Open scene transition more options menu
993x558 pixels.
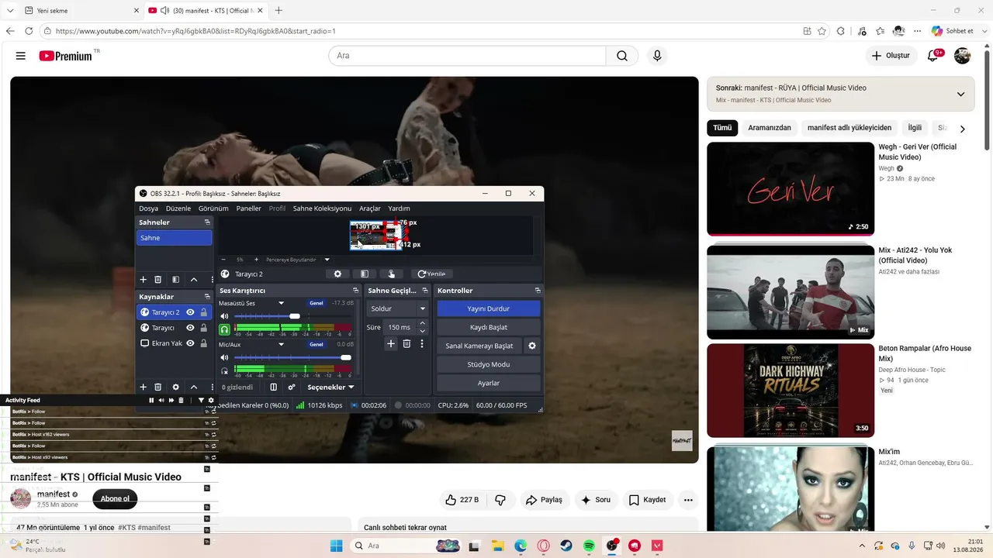coord(422,344)
